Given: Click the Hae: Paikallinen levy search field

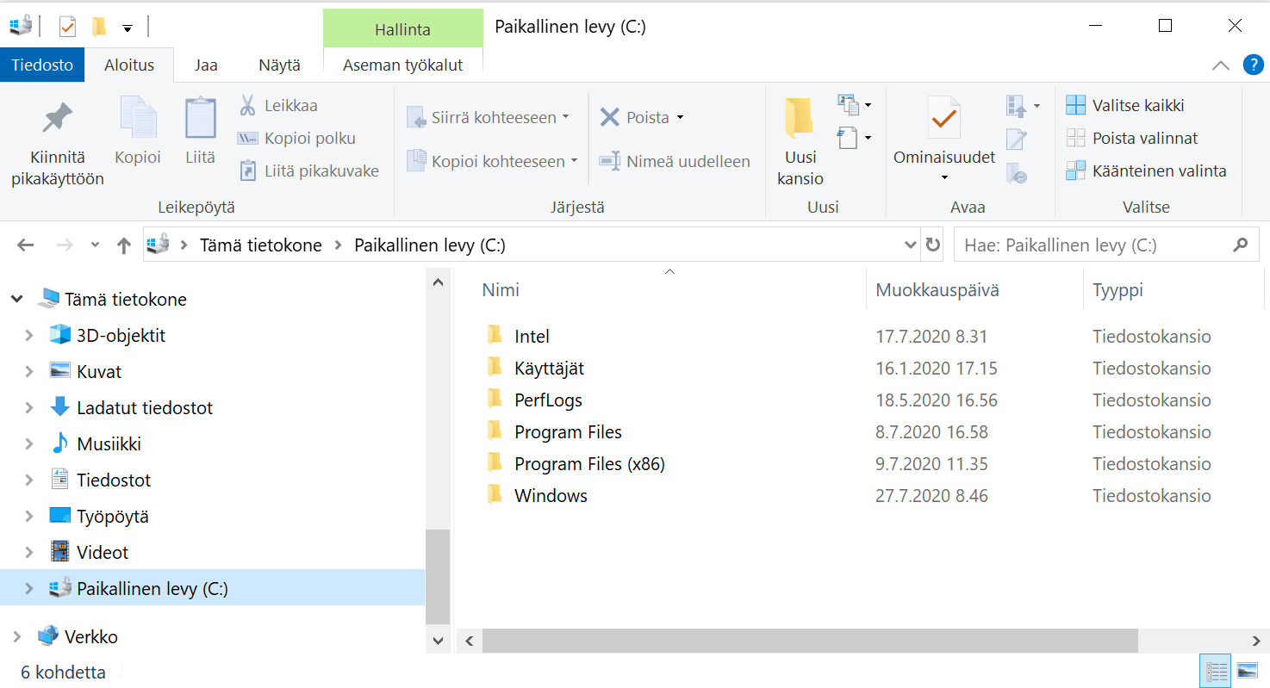Looking at the screenshot, I should (1105, 245).
